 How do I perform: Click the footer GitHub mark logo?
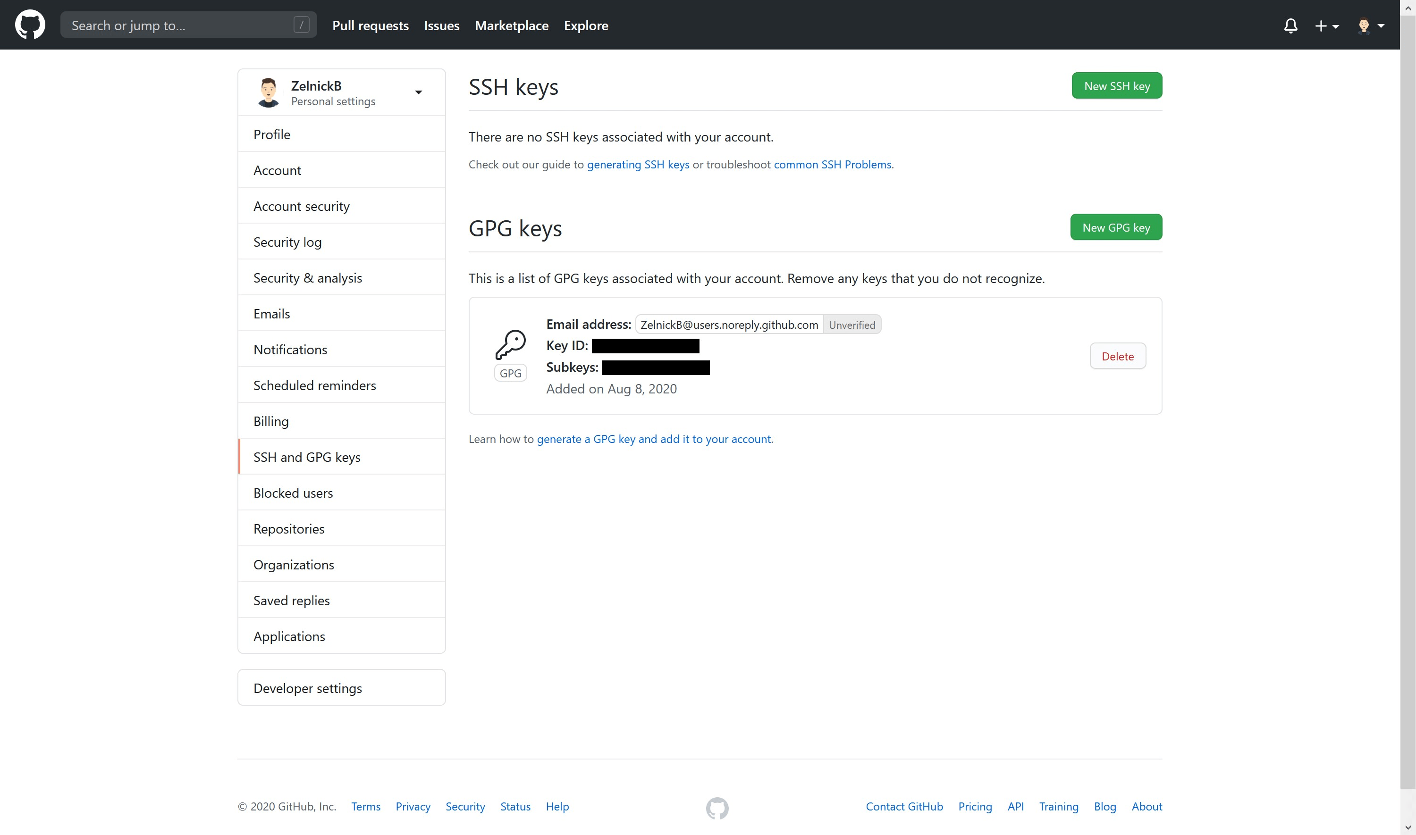(717, 808)
